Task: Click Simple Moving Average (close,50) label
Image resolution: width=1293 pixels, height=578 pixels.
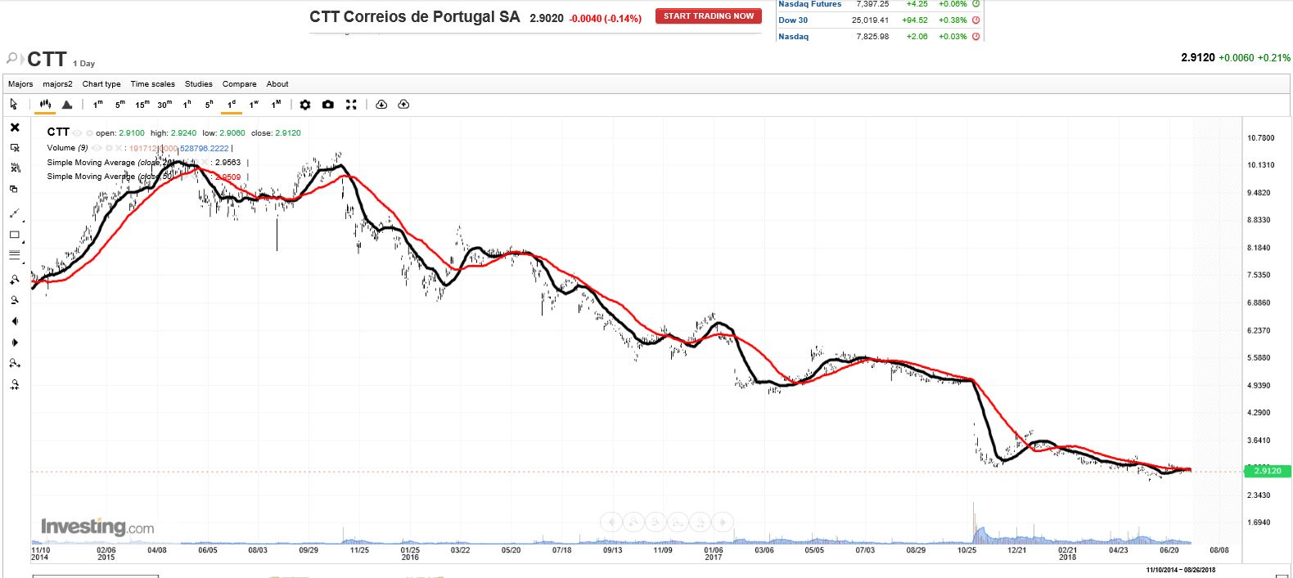Action: tap(110, 177)
